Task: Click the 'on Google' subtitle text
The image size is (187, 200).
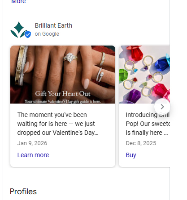Action: point(47,34)
